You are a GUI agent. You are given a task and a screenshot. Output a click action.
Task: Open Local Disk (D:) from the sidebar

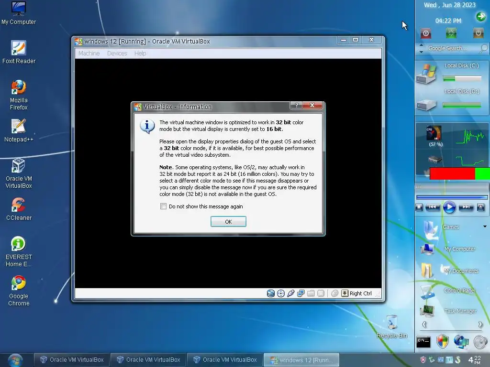point(426,105)
